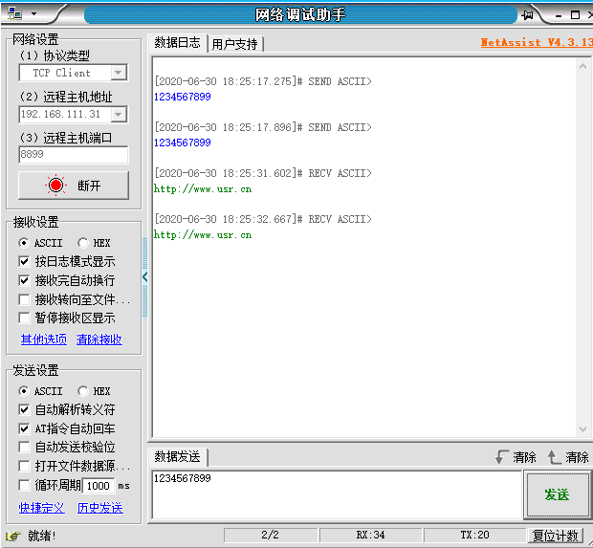Click the remote port input field 8899
Viewport: 593px width, 548px height.
[x=72, y=154]
